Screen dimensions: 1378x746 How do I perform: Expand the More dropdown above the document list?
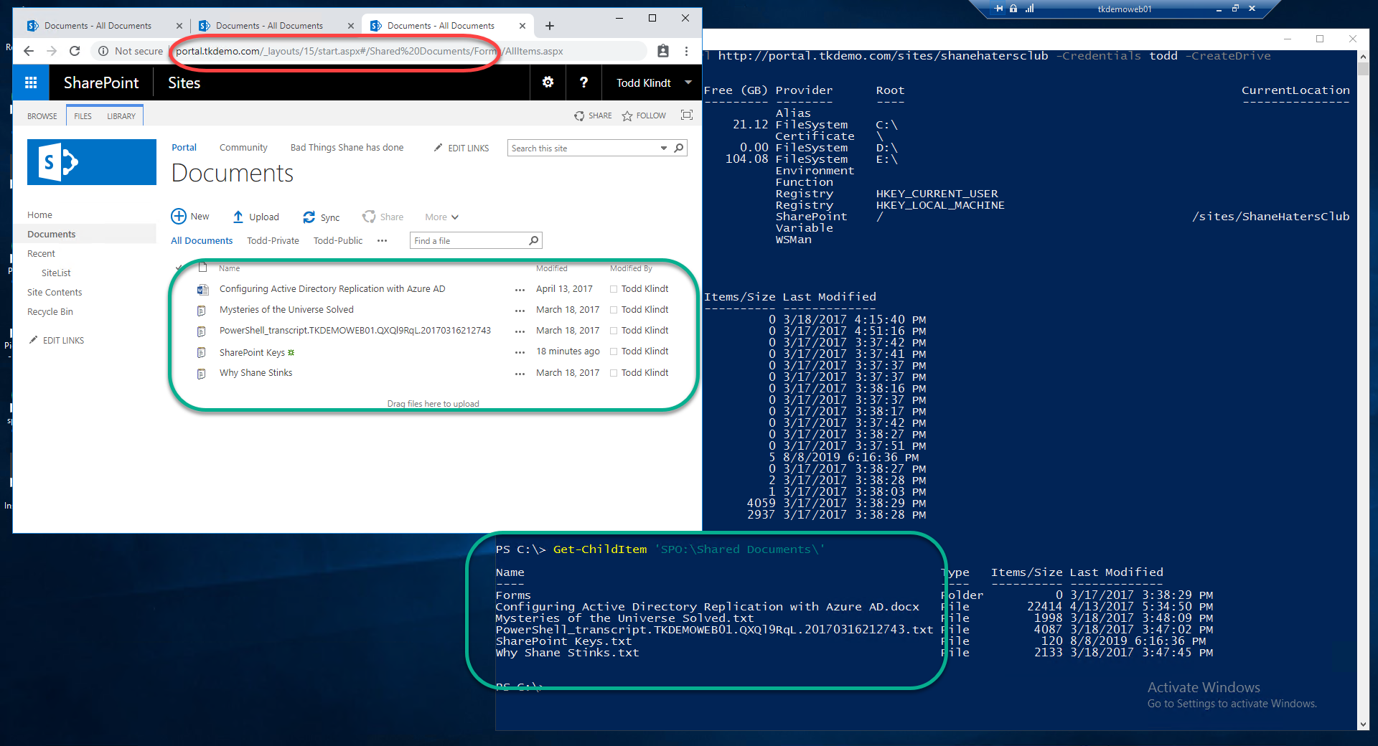pos(441,217)
